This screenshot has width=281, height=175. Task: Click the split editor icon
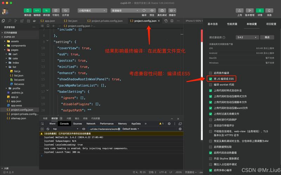[172, 21]
